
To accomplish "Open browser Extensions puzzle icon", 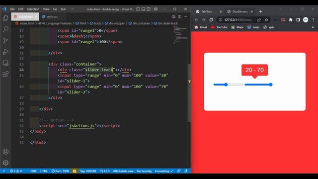I will (x=291, y=20).
